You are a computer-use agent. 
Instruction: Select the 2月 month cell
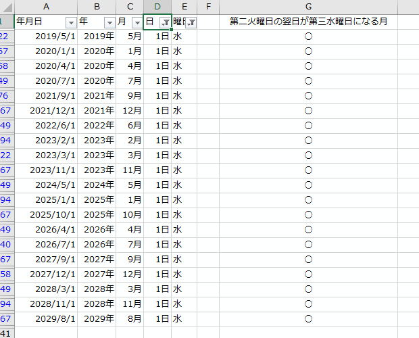pos(130,141)
